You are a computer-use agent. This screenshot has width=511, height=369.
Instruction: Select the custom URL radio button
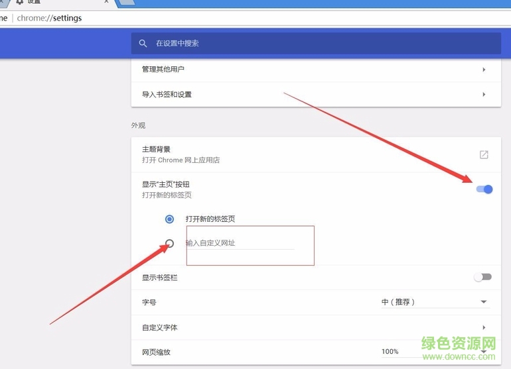tap(170, 243)
